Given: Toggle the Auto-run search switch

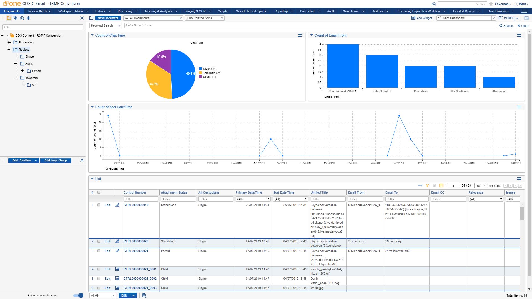Looking at the screenshot, I should click(x=78, y=295).
